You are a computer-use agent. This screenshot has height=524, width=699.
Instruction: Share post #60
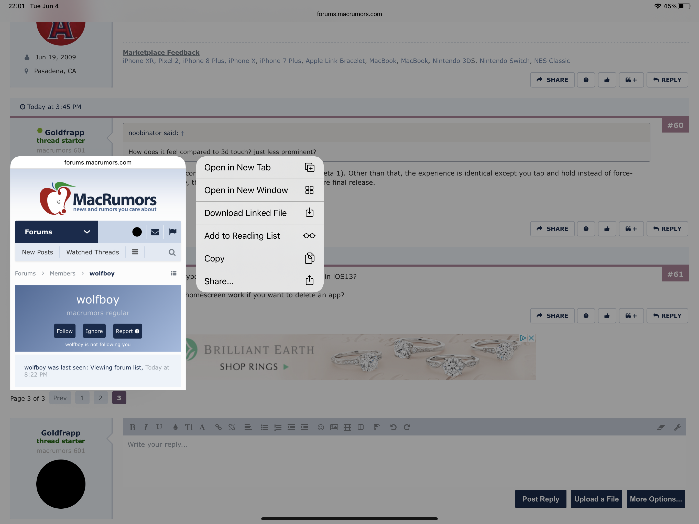click(552, 229)
